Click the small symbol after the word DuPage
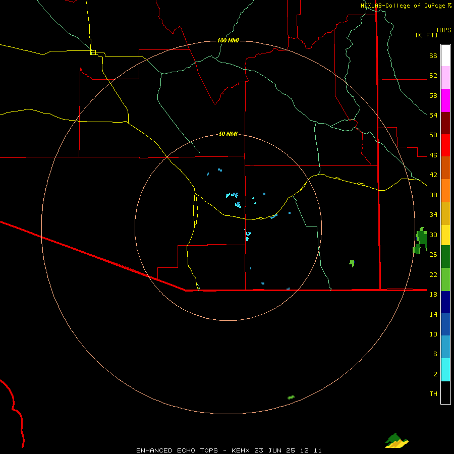The height and width of the screenshot is (454, 454). 449,6
